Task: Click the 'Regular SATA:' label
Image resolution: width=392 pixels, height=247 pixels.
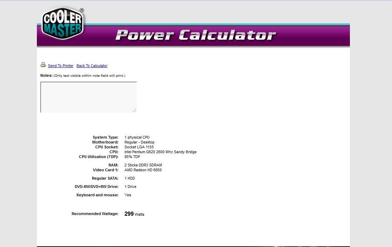Action: (x=105, y=178)
